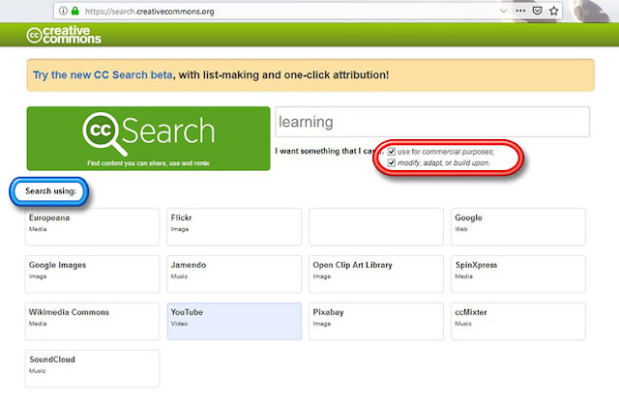The image size is (619, 403).
Task: Select the Jamendo Music search source
Action: point(234,274)
